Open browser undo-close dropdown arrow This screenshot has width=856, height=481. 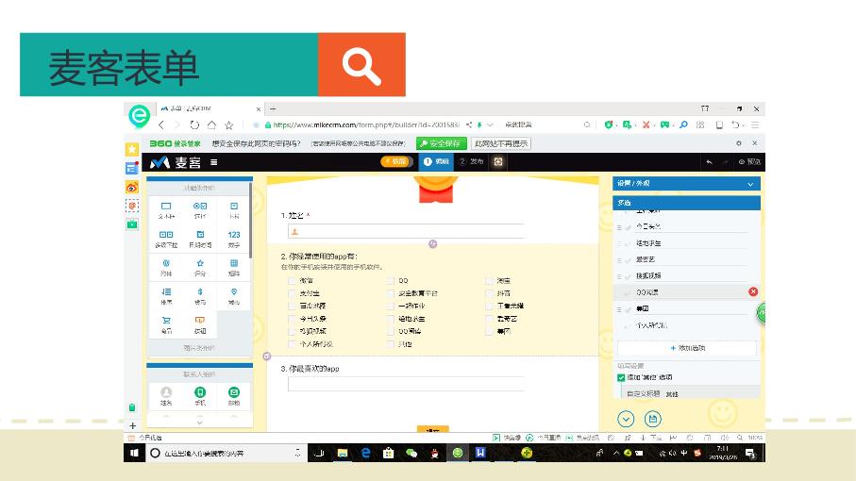point(744,125)
